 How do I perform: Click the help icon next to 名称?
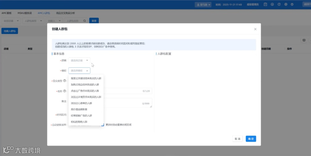click(x=65, y=91)
